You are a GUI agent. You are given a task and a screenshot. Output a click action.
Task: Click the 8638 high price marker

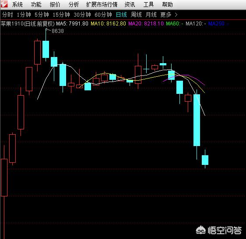tap(58, 31)
